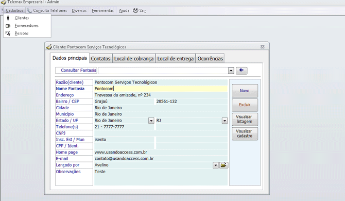This screenshot has height=201, width=345.
Task: Click the 'Insc. Est / Mun' label
Action: pyautogui.click(x=70, y=140)
